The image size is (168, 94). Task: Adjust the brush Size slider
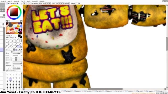point(18,52)
